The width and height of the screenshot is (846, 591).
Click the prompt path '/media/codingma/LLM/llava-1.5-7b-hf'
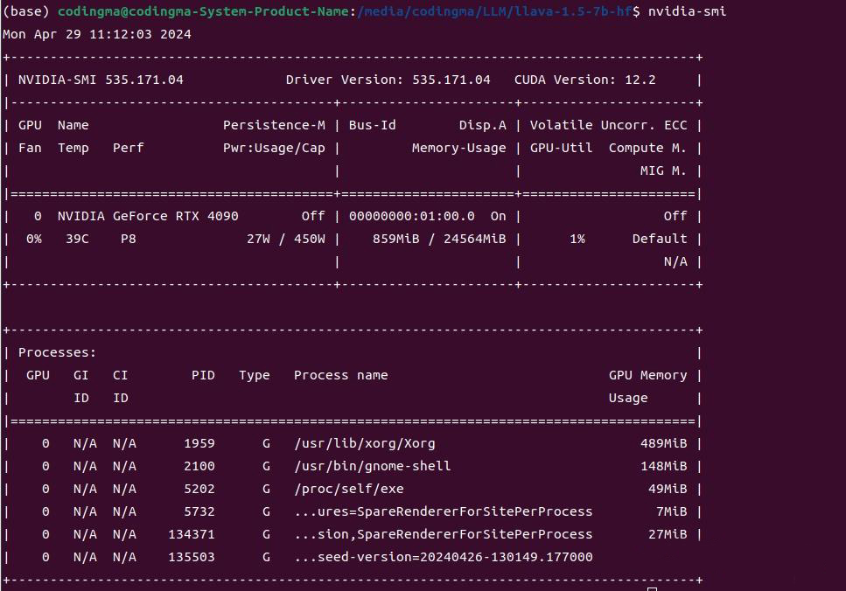point(494,11)
